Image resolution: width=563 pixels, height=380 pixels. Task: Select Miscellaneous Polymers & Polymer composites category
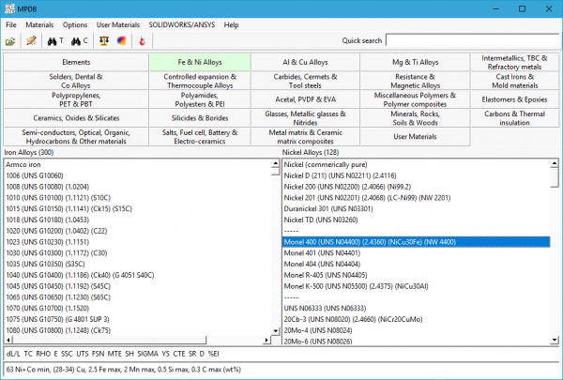415,99
